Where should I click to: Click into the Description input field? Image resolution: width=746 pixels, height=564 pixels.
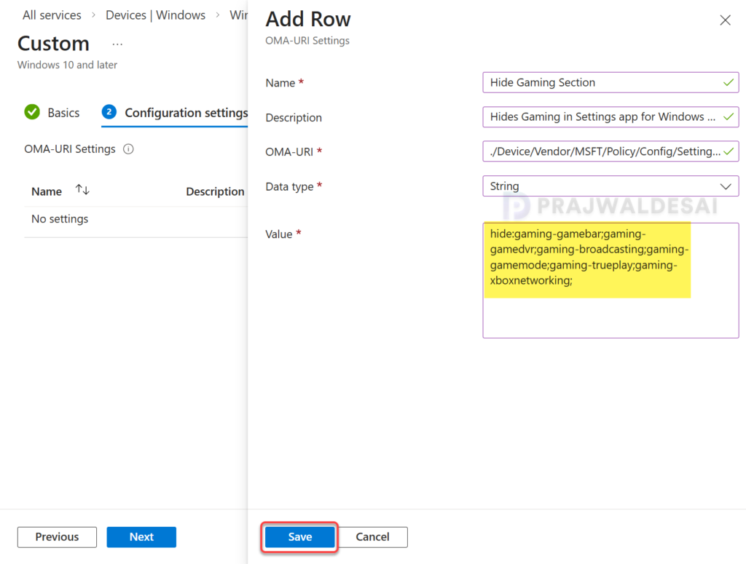(610, 117)
